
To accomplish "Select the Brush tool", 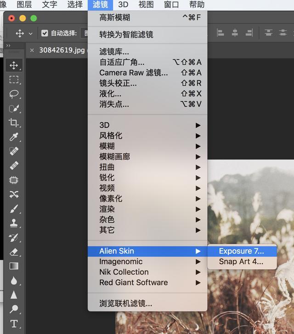I will coord(14,209).
